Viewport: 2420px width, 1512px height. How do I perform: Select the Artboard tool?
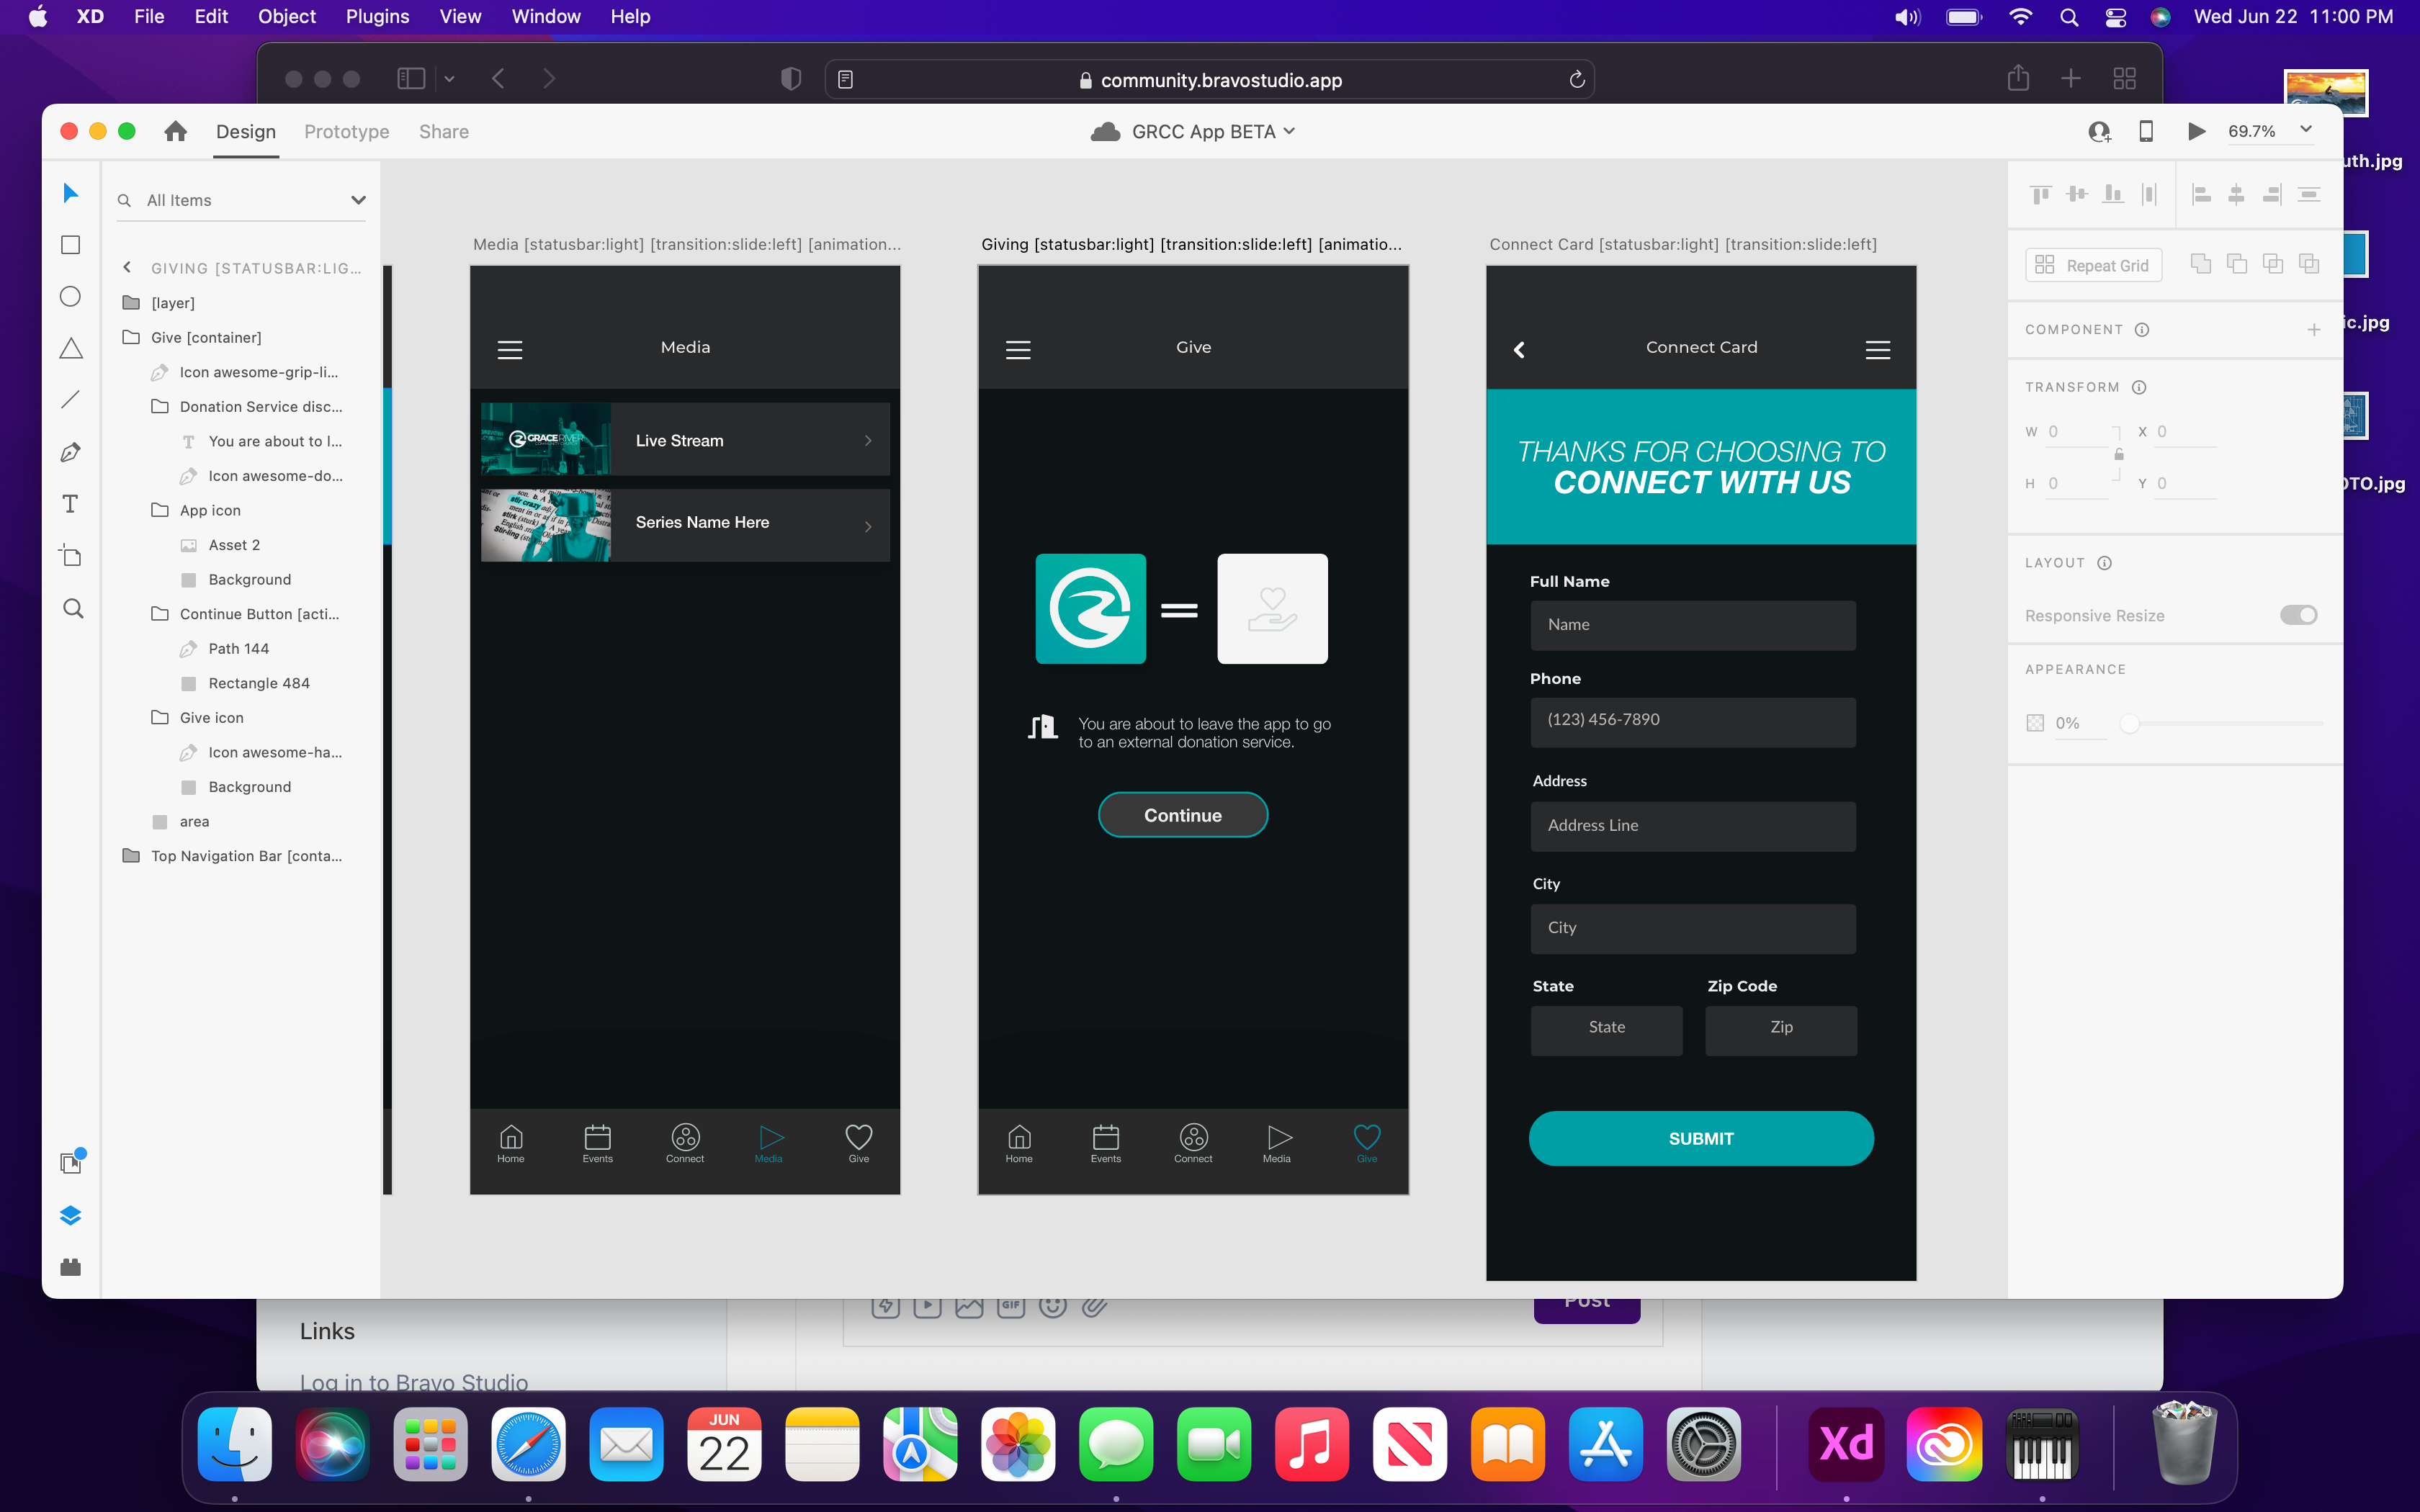70,556
